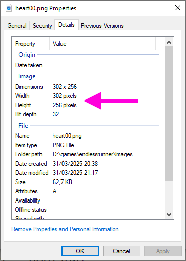
Task: Click the heart00.png name value
Action: point(67,136)
